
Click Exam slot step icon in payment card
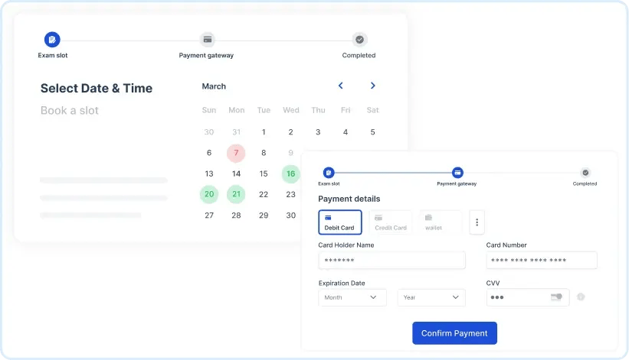click(x=329, y=173)
